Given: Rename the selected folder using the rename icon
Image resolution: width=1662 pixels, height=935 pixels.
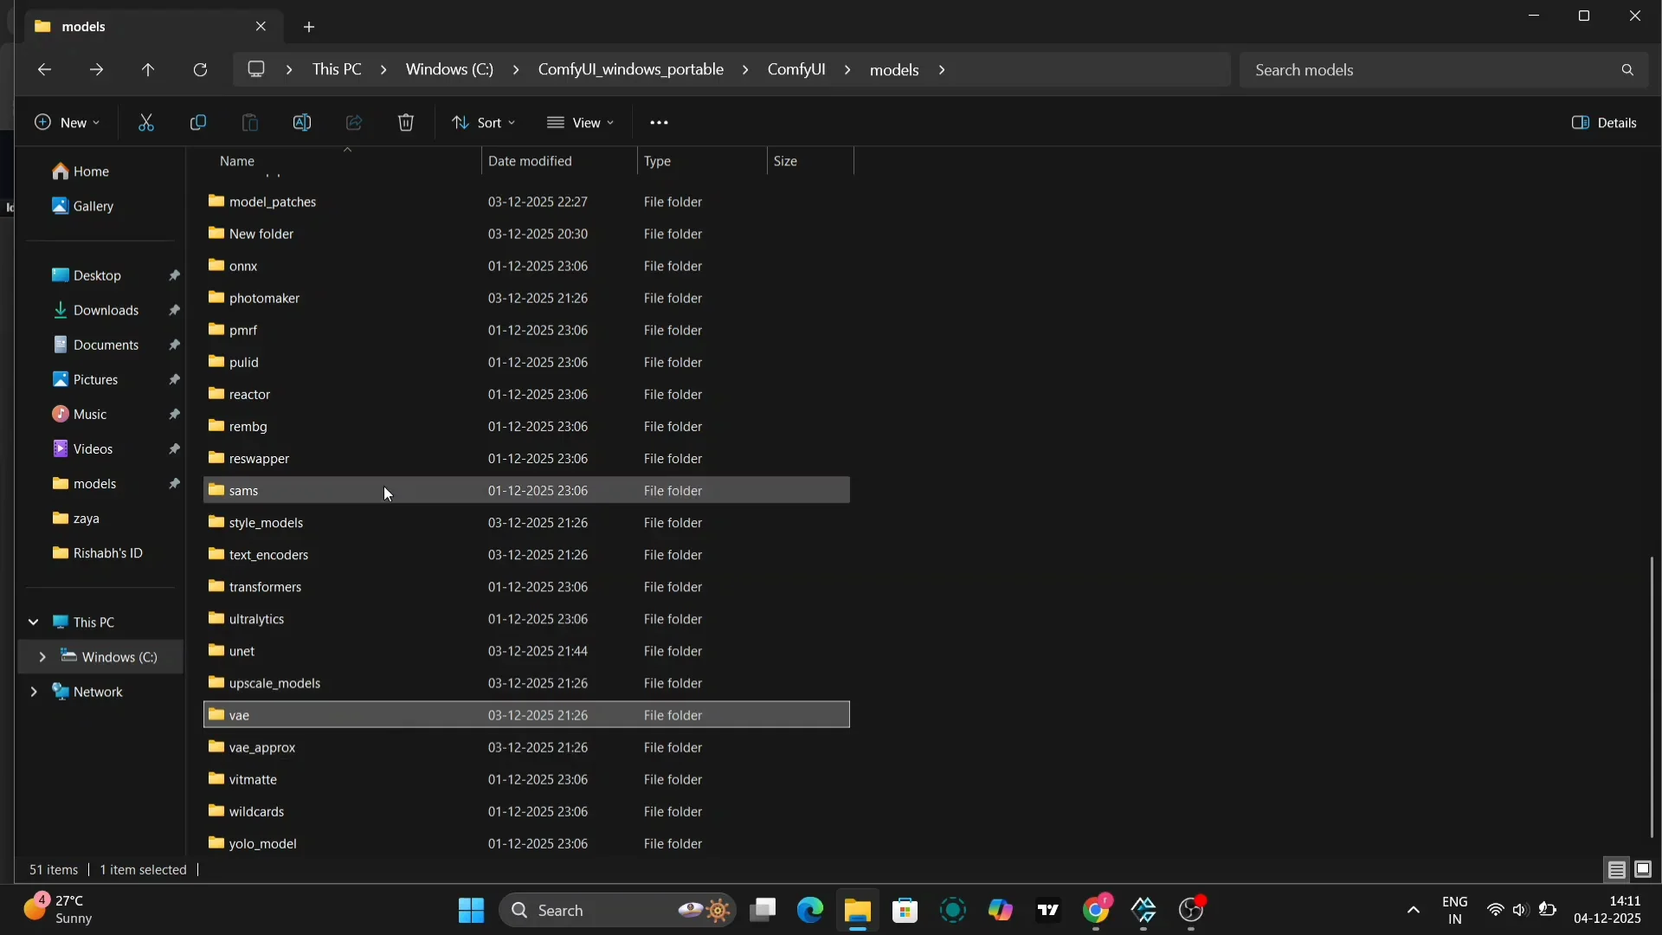Looking at the screenshot, I should coord(302,122).
